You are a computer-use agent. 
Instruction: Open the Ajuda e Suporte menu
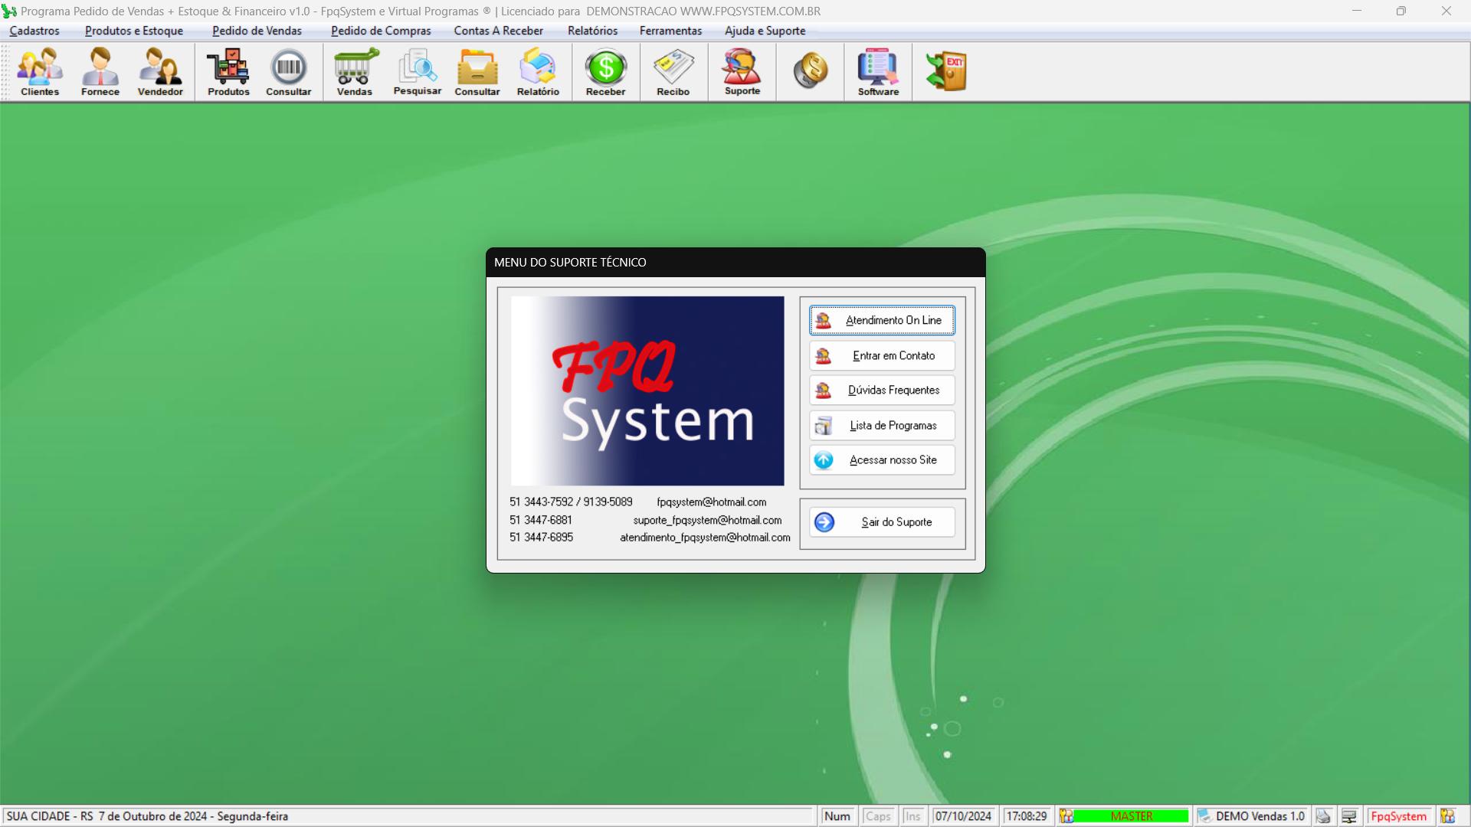(x=765, y=31)
